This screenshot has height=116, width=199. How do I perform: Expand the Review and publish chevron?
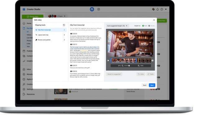point(64,40)
